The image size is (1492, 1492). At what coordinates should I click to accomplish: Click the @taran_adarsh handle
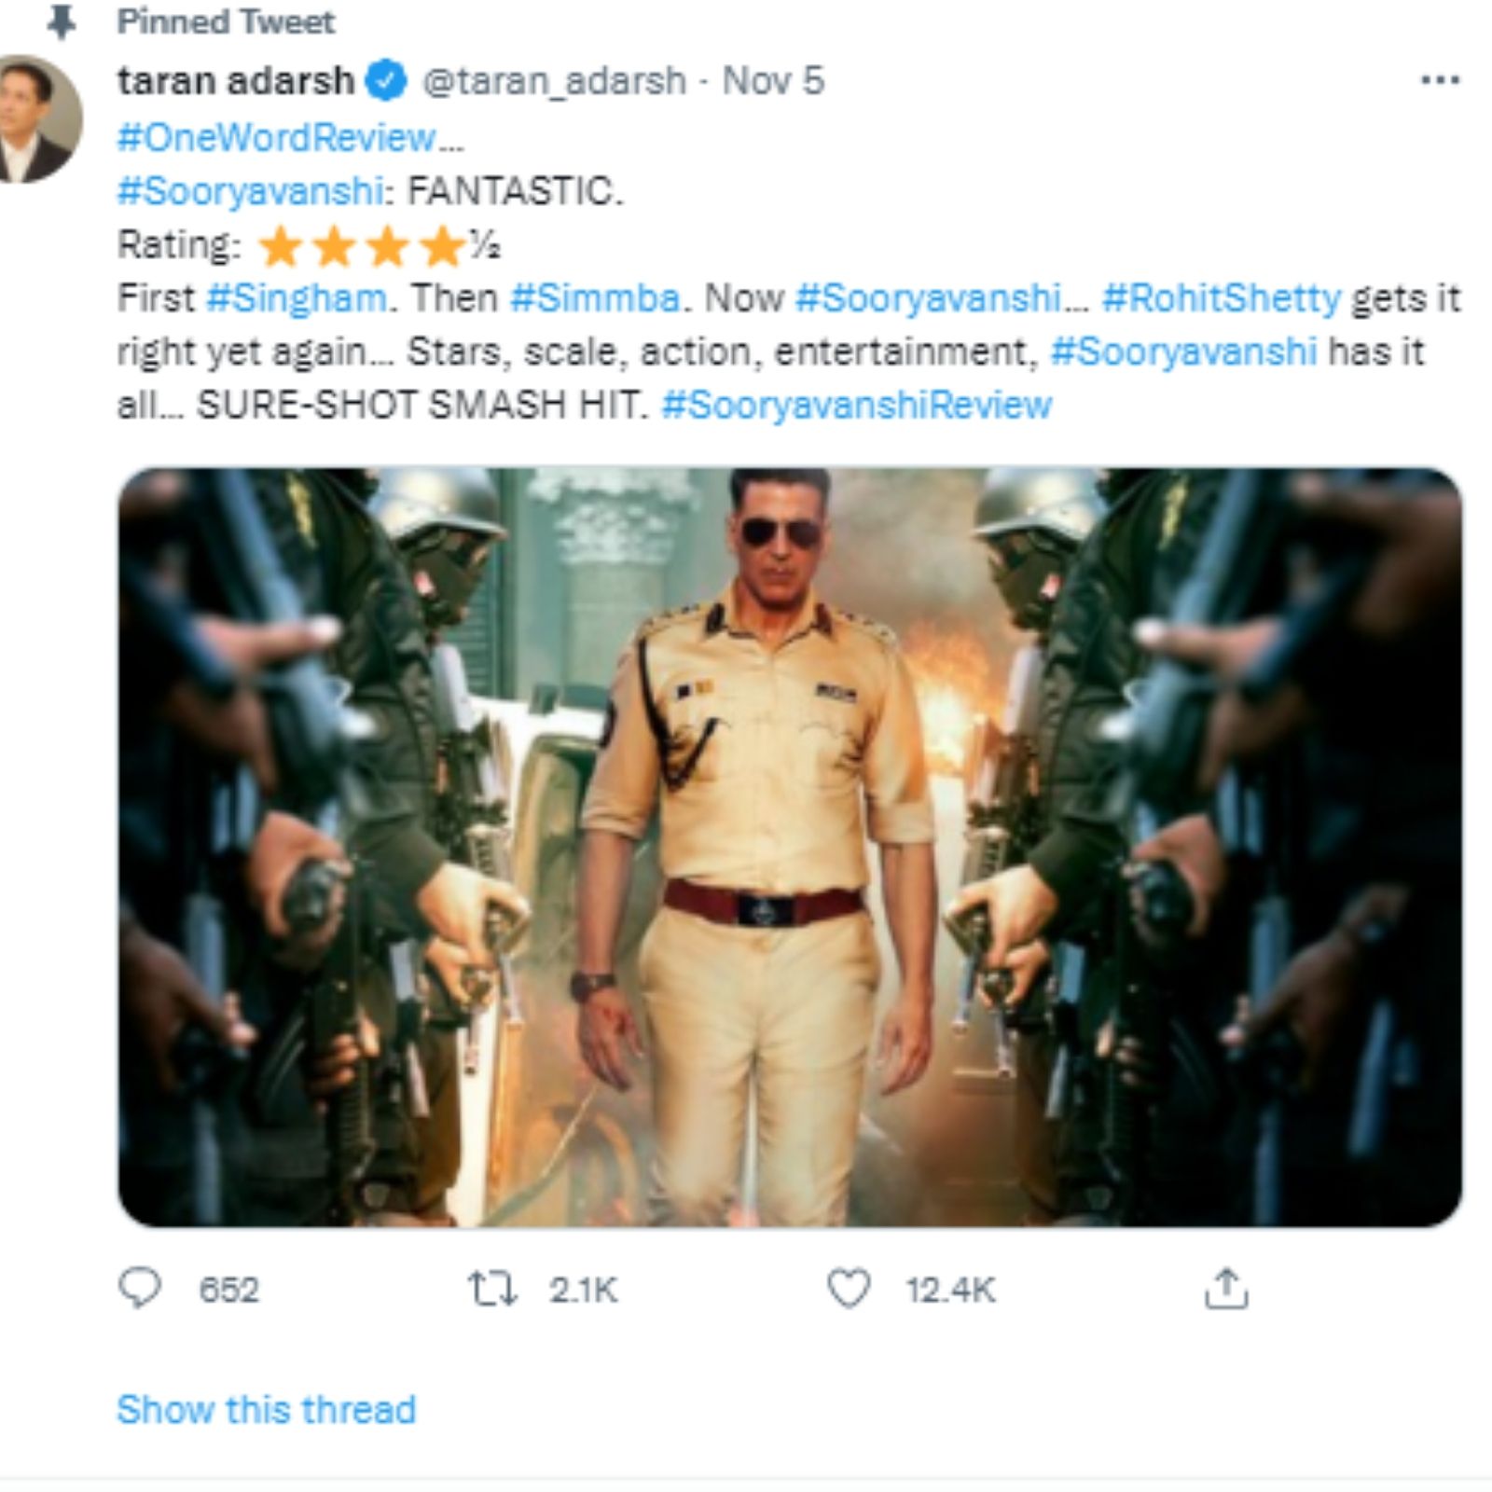(x=554, y=81)
